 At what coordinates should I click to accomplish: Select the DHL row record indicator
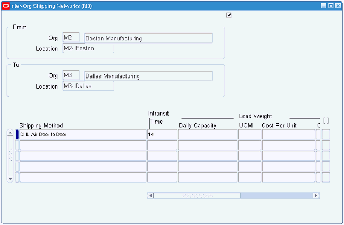click(x=18, y=134)
